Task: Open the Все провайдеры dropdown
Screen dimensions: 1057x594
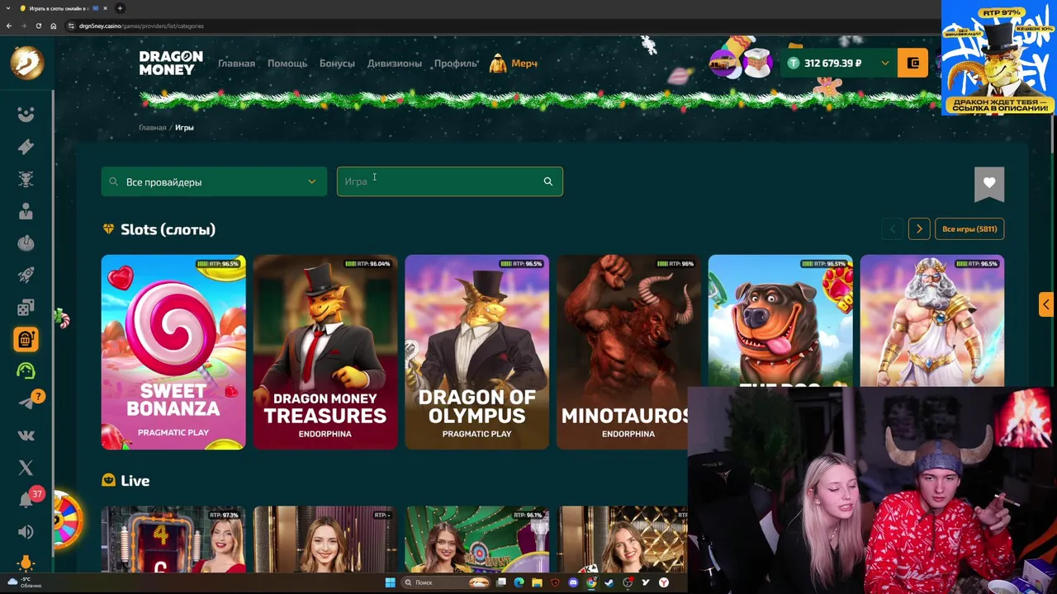Action: point(214,181)
